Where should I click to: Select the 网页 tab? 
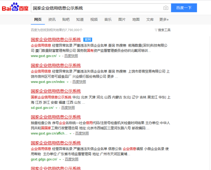(x=38, y=19)
